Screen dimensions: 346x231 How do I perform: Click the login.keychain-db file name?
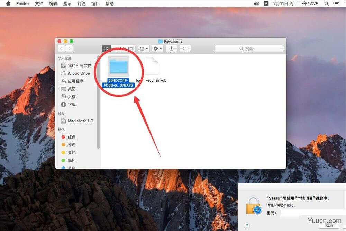tap(152, 80)
